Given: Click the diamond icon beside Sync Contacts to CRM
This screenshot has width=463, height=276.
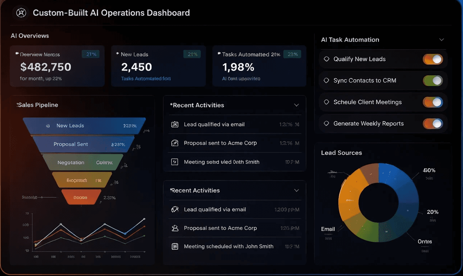Looking at the screenshot, I should click(x=327, y=80).
